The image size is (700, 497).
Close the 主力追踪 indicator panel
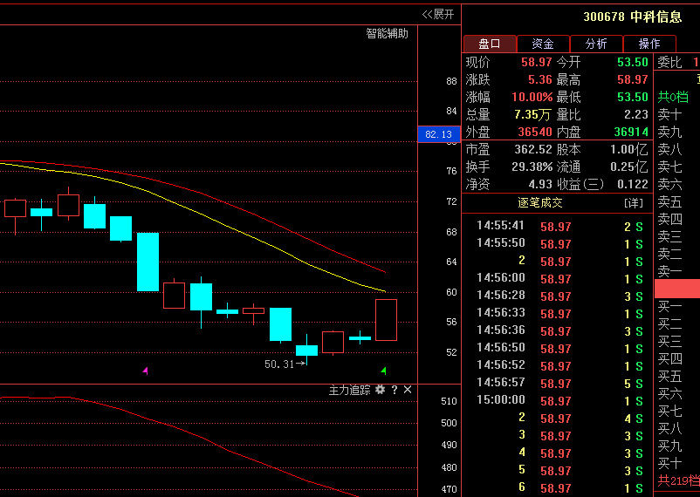point(408,390)
